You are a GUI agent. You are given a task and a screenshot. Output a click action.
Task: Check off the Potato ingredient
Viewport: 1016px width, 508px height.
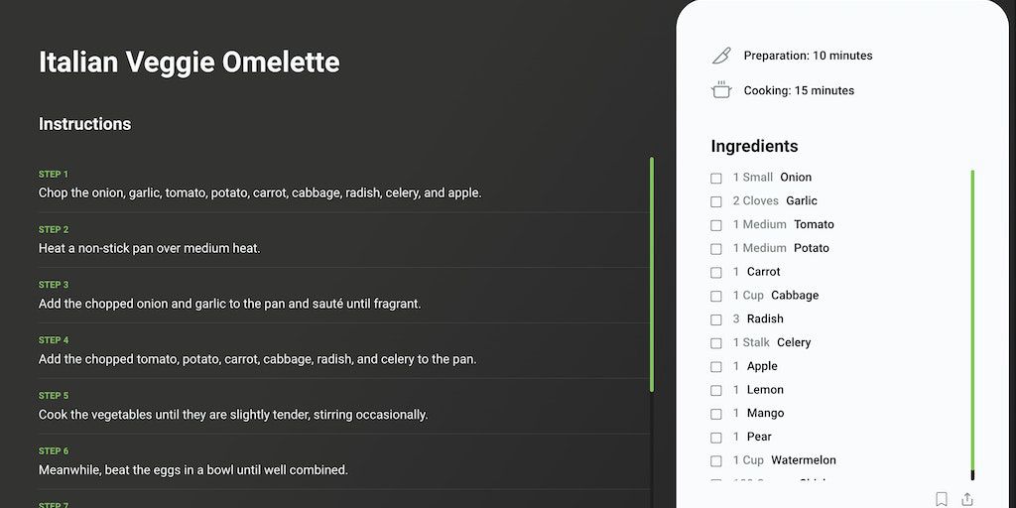pyautogui.click(x=716, y=249)
